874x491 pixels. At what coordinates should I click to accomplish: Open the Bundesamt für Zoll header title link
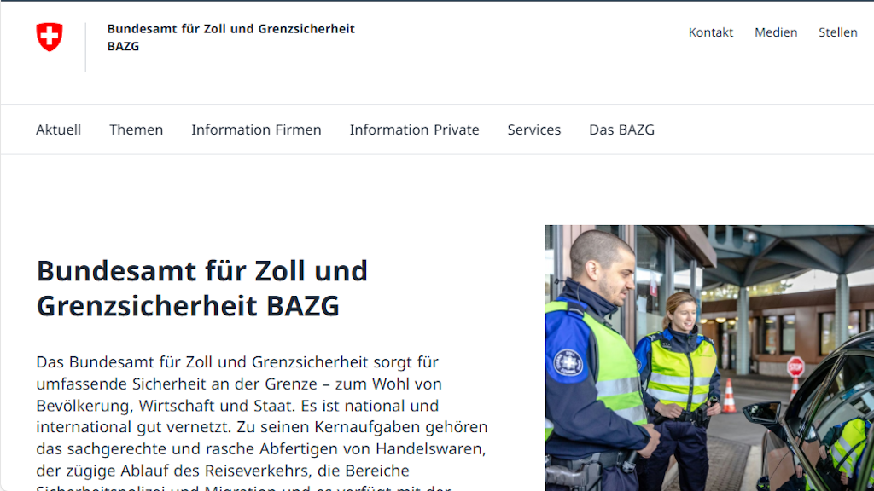[x=230, y=38]
